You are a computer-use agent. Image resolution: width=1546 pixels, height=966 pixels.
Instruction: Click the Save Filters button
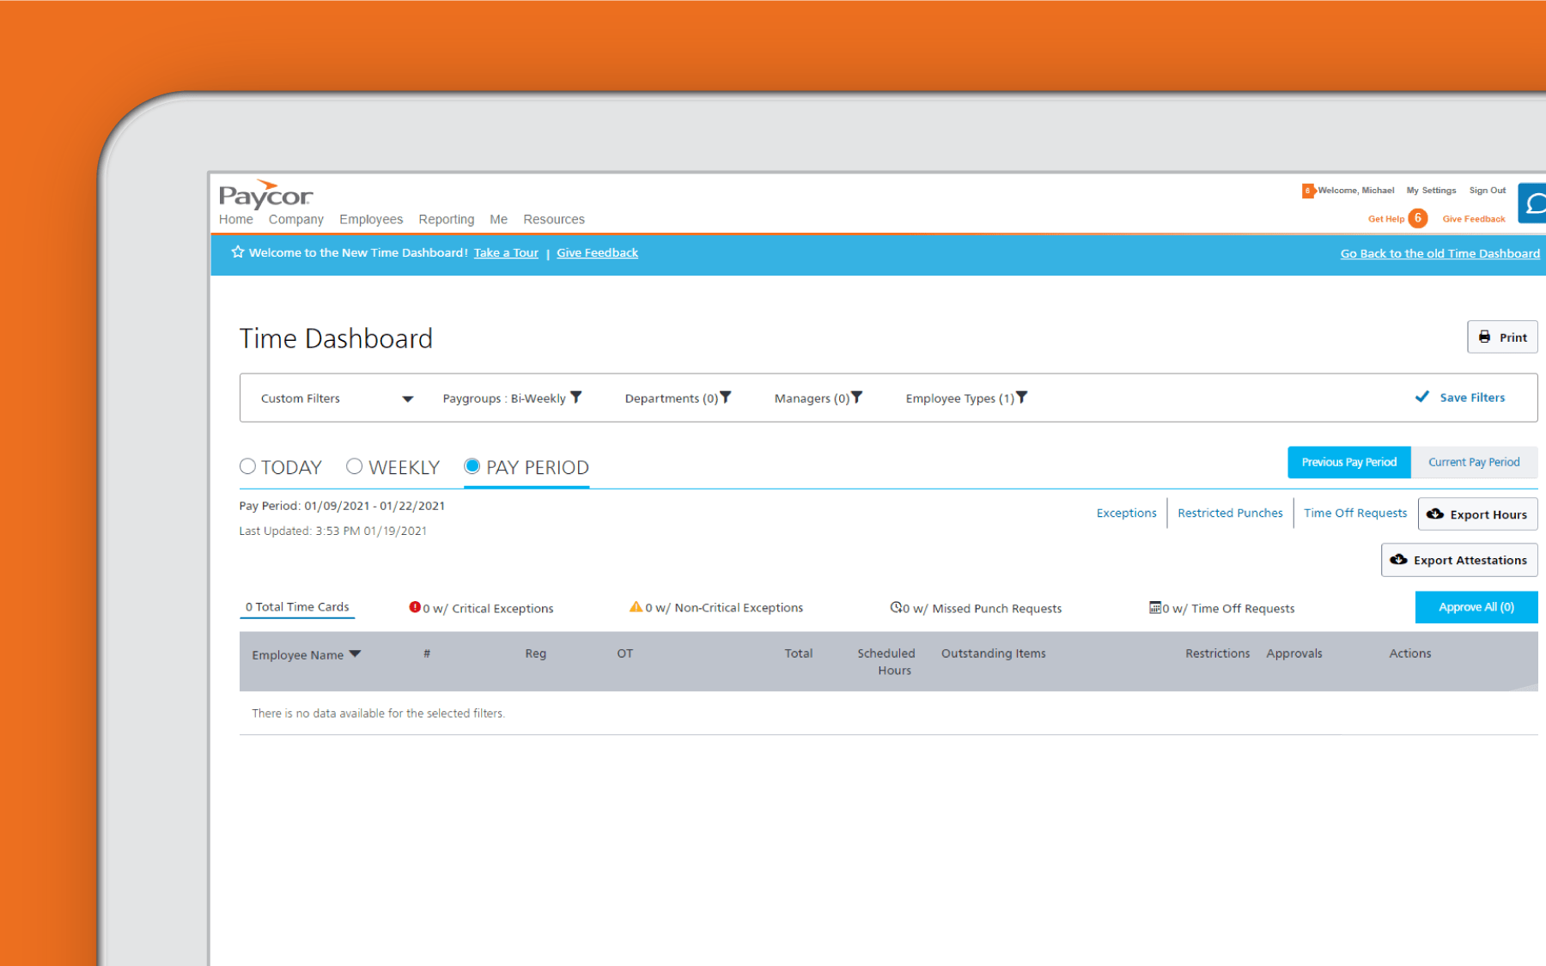pyautogui.click(x=1460, y=398)
